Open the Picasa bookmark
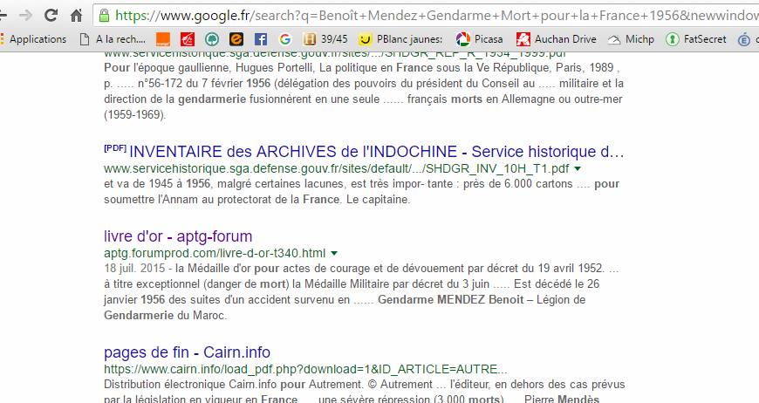 click(479, 39)
